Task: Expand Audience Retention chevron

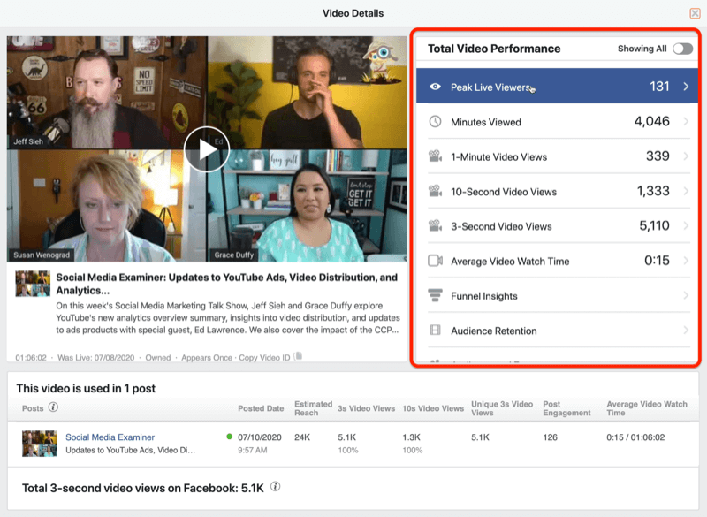Action: pos(686,330)
